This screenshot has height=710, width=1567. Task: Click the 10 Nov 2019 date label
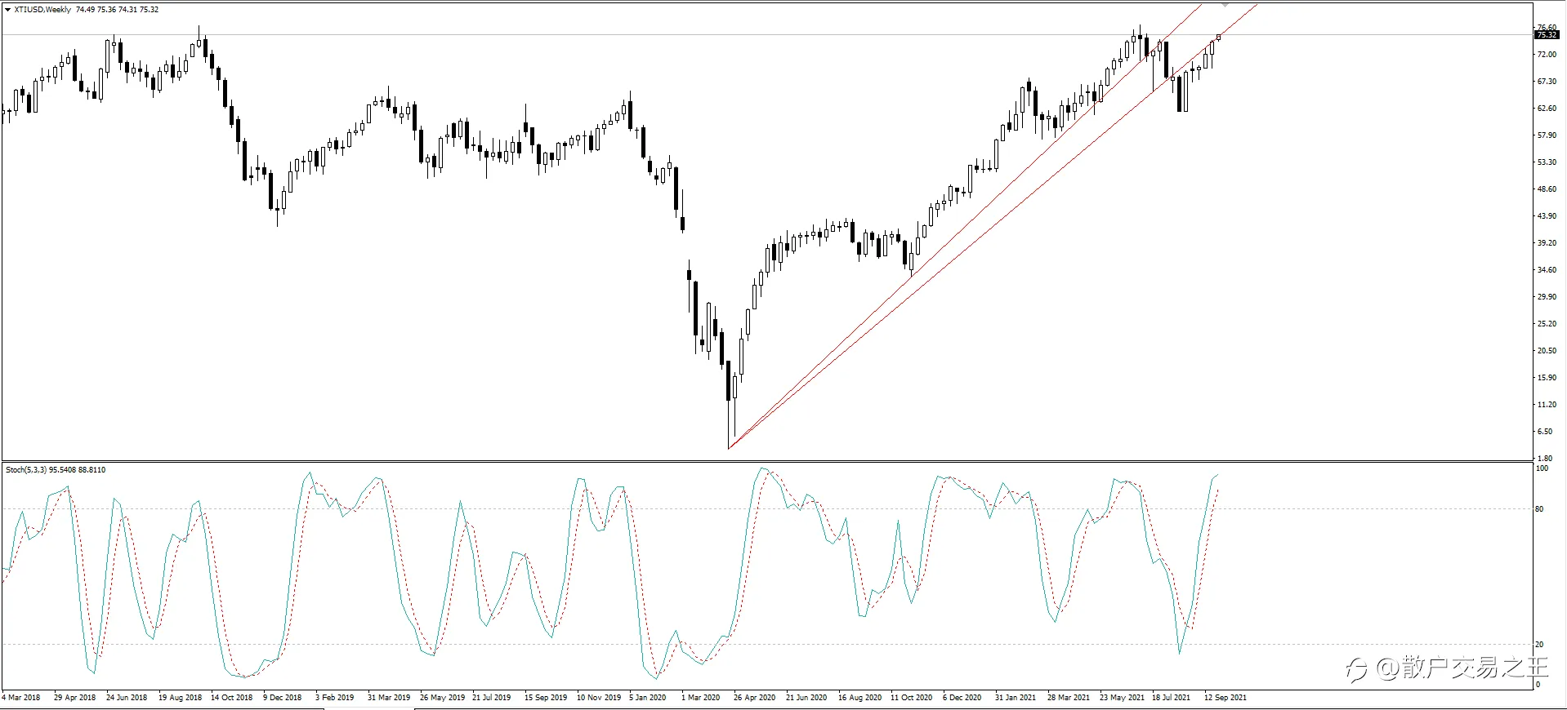(x=599, y=698)
